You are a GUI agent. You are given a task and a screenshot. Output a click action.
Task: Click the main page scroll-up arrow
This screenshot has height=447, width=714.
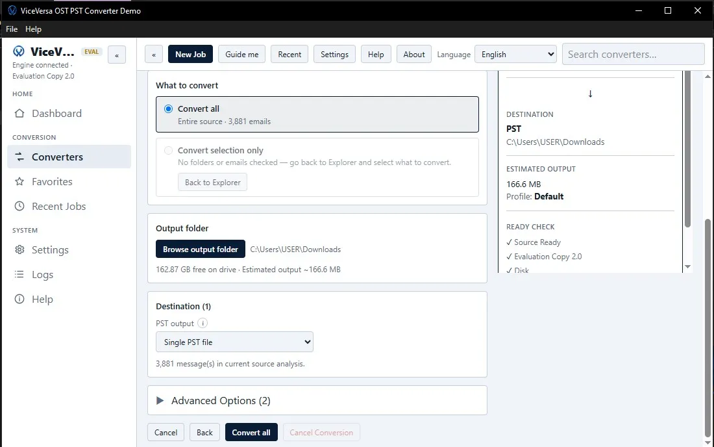tap(708, 77)
